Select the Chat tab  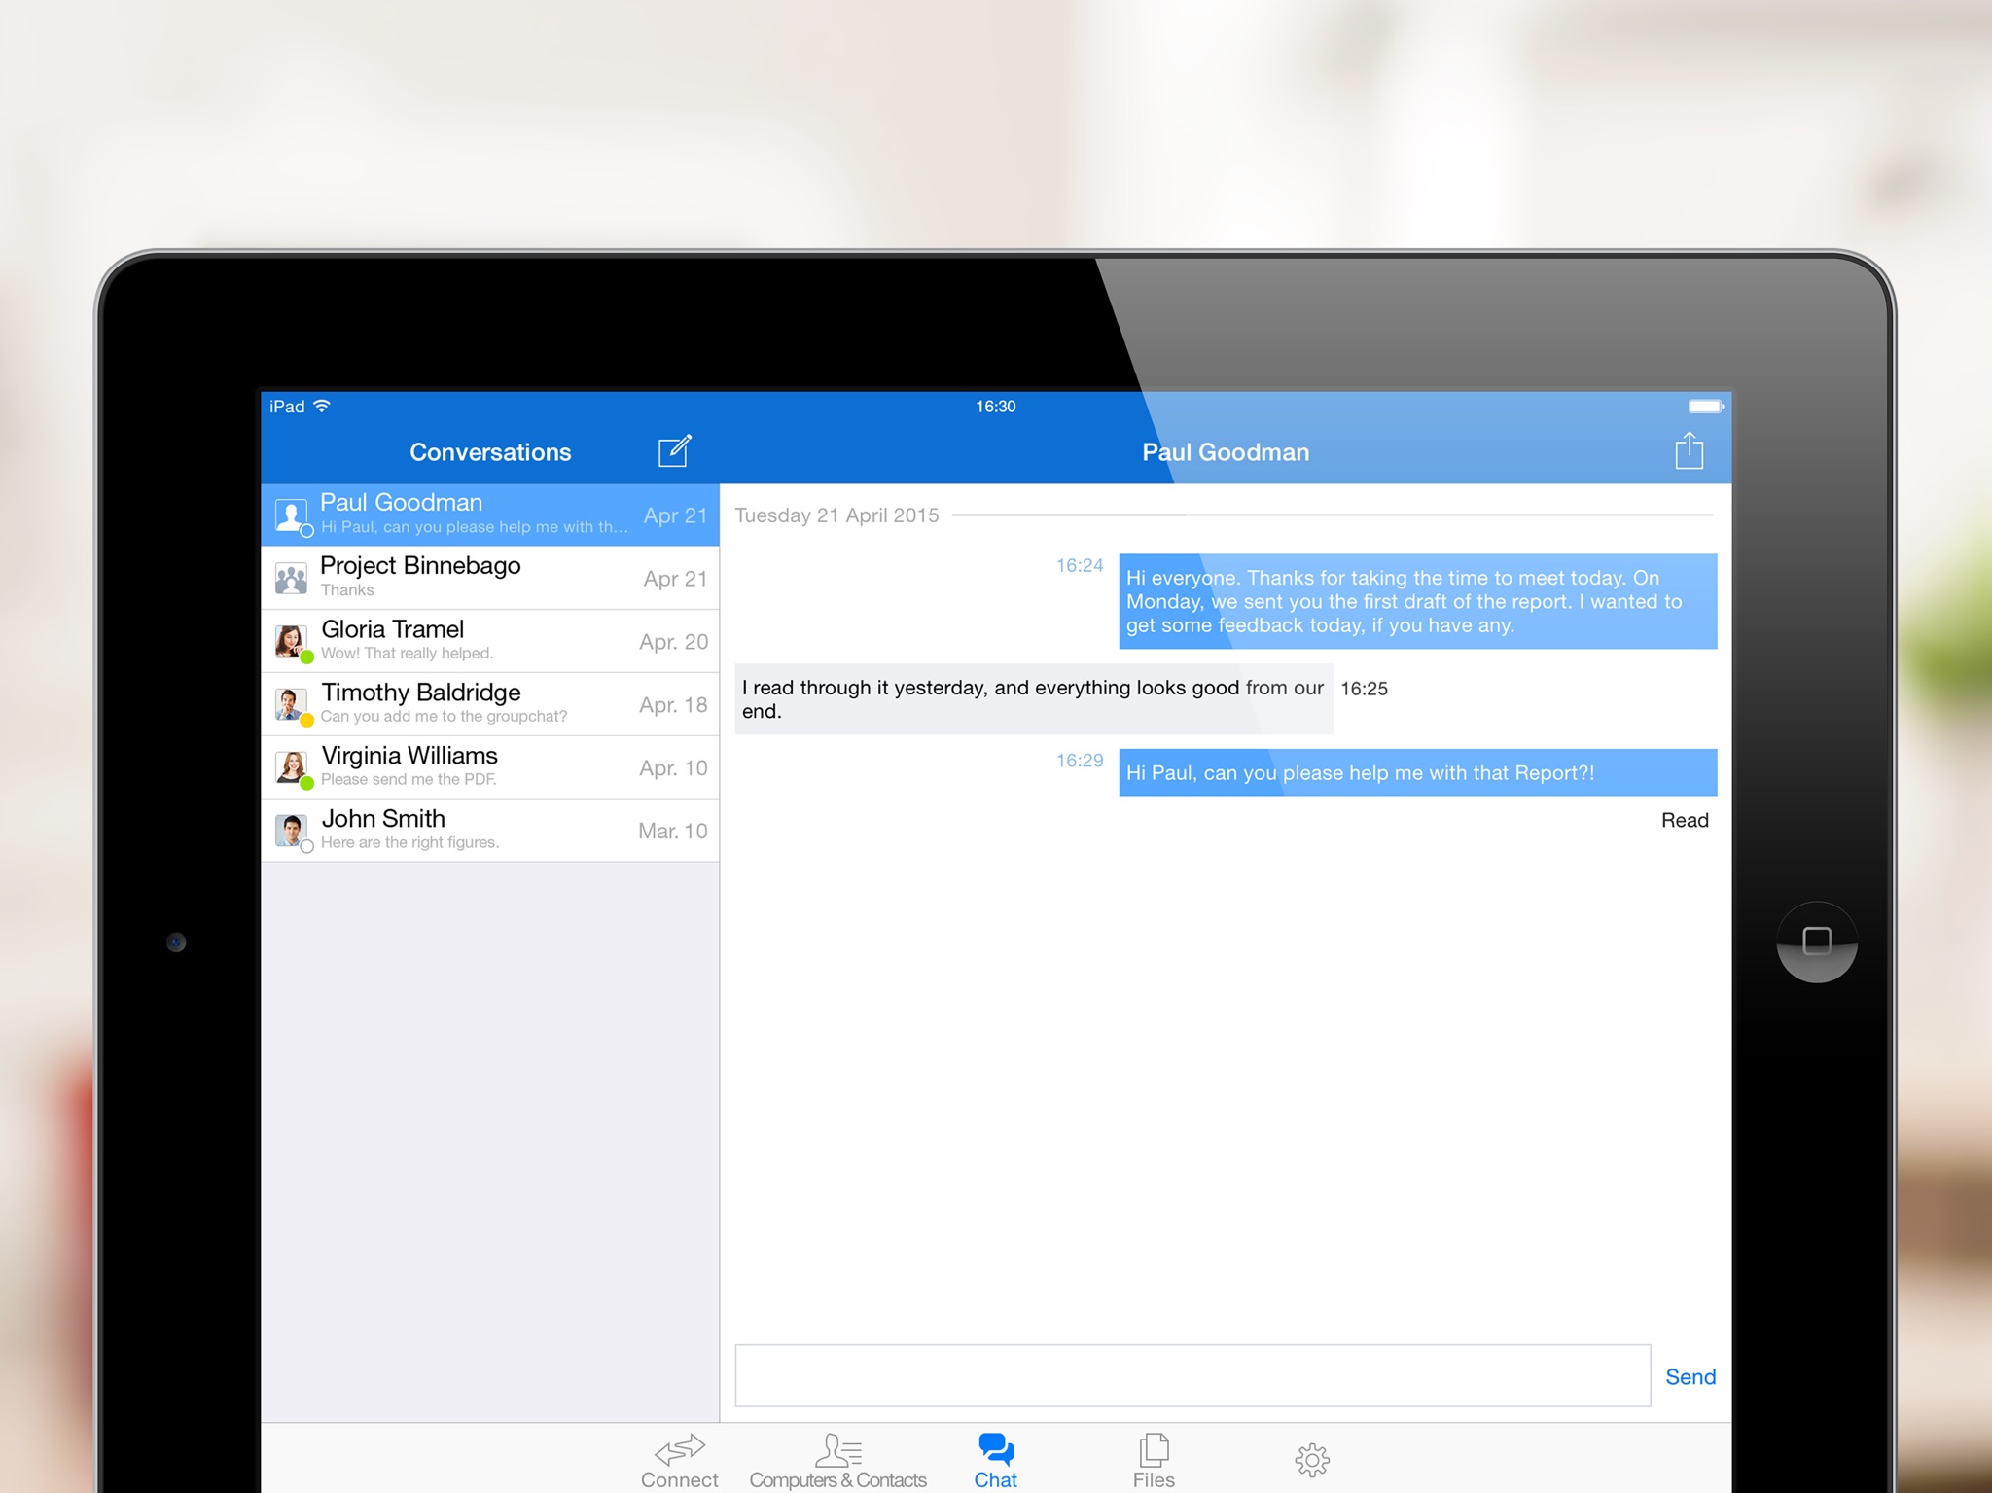tap(995, 1461)
